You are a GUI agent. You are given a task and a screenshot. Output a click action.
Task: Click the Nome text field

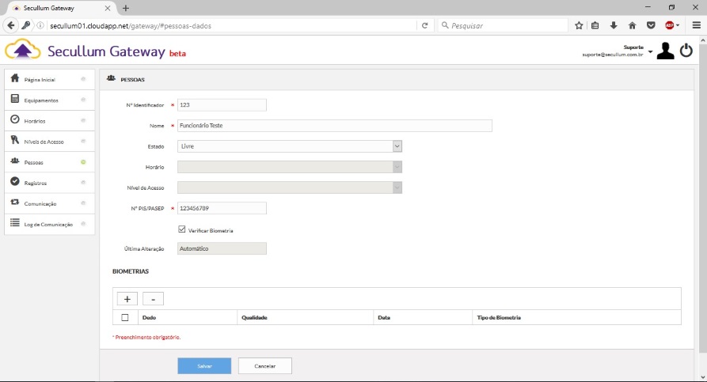click(334, 126)
